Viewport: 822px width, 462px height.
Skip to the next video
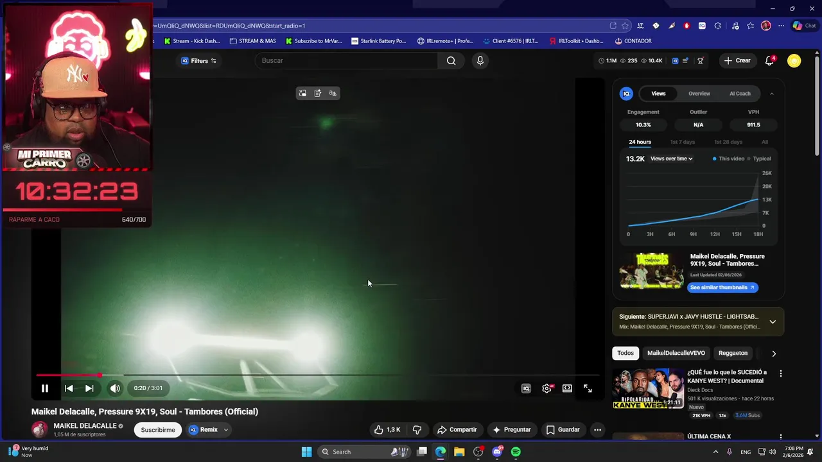pos(89,388)
